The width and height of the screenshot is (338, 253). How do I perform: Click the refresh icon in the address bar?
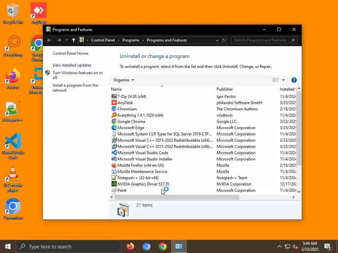coord(223,40)
